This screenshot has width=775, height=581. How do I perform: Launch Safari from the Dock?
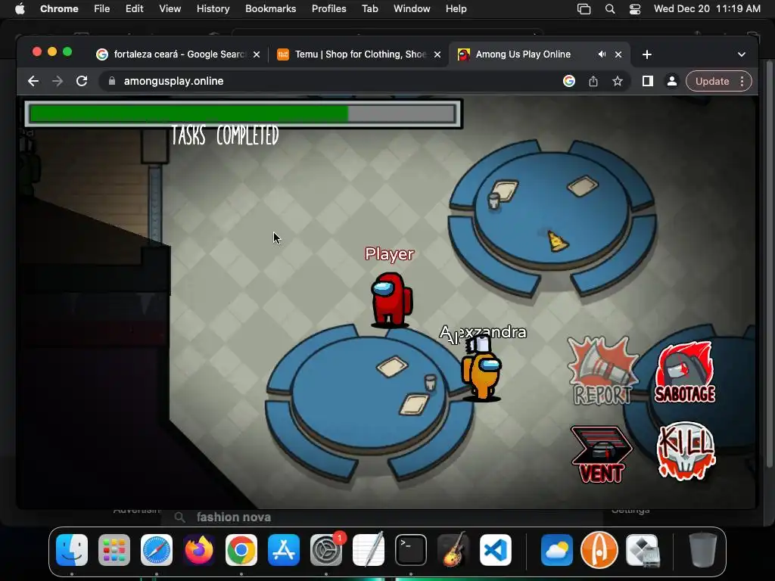pos(157,549)
